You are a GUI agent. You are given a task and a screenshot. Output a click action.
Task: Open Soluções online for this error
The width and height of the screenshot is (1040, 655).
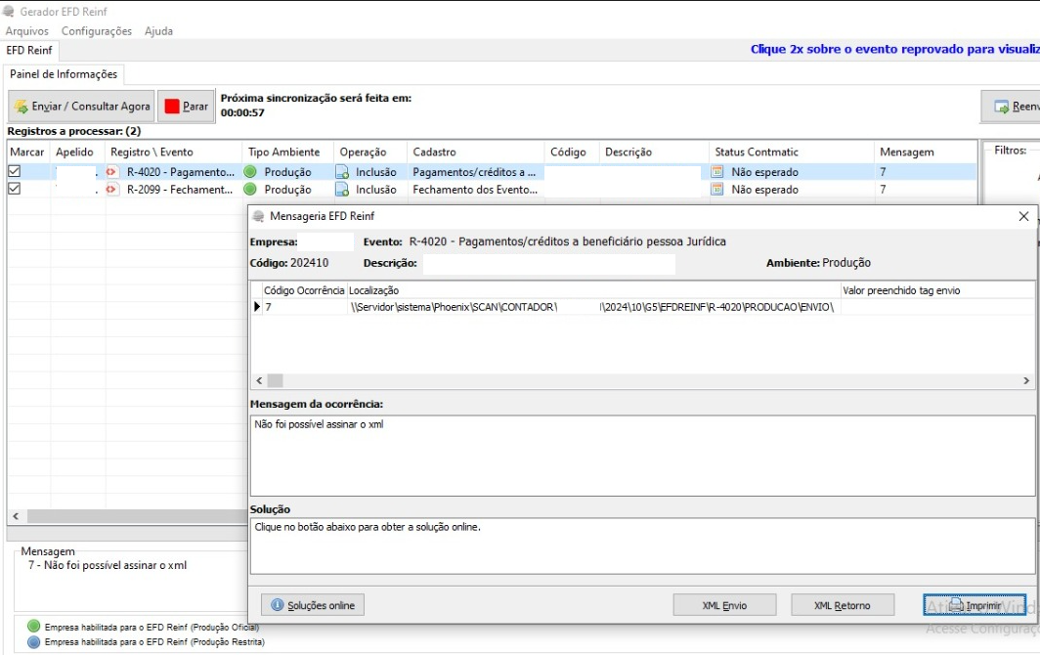point(313,605)
